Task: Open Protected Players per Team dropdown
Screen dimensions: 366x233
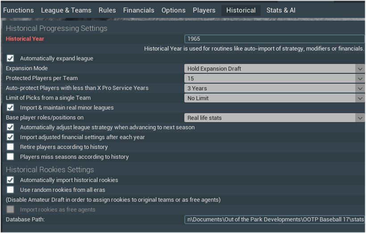Action: [x=274, y=79]
